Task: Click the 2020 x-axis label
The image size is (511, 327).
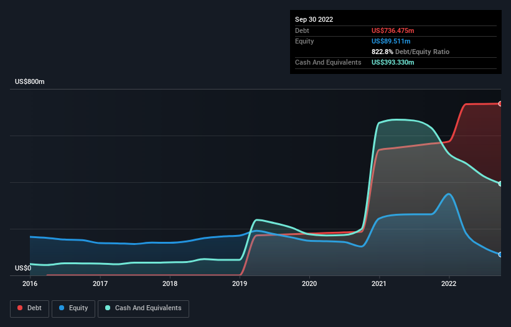Action: click(309, 283)
